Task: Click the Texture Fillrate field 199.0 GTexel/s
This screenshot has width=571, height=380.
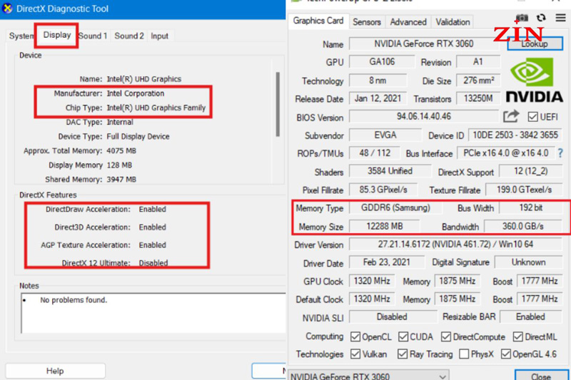Action: [525, 190]
